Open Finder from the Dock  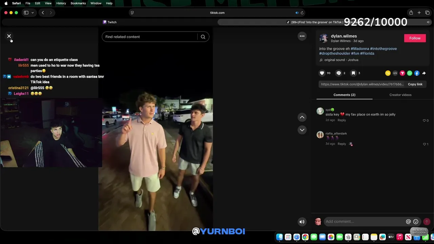click(x=279, y=237)
